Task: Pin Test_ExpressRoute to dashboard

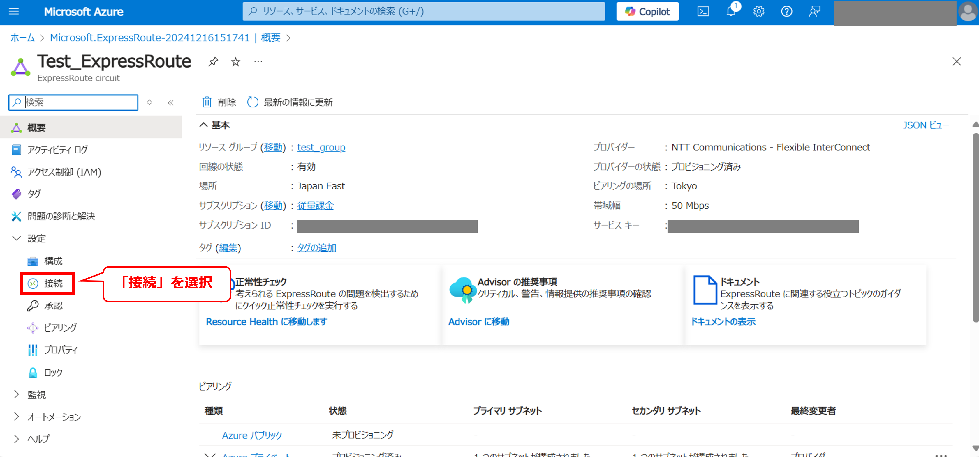Action: click(213, 61)
